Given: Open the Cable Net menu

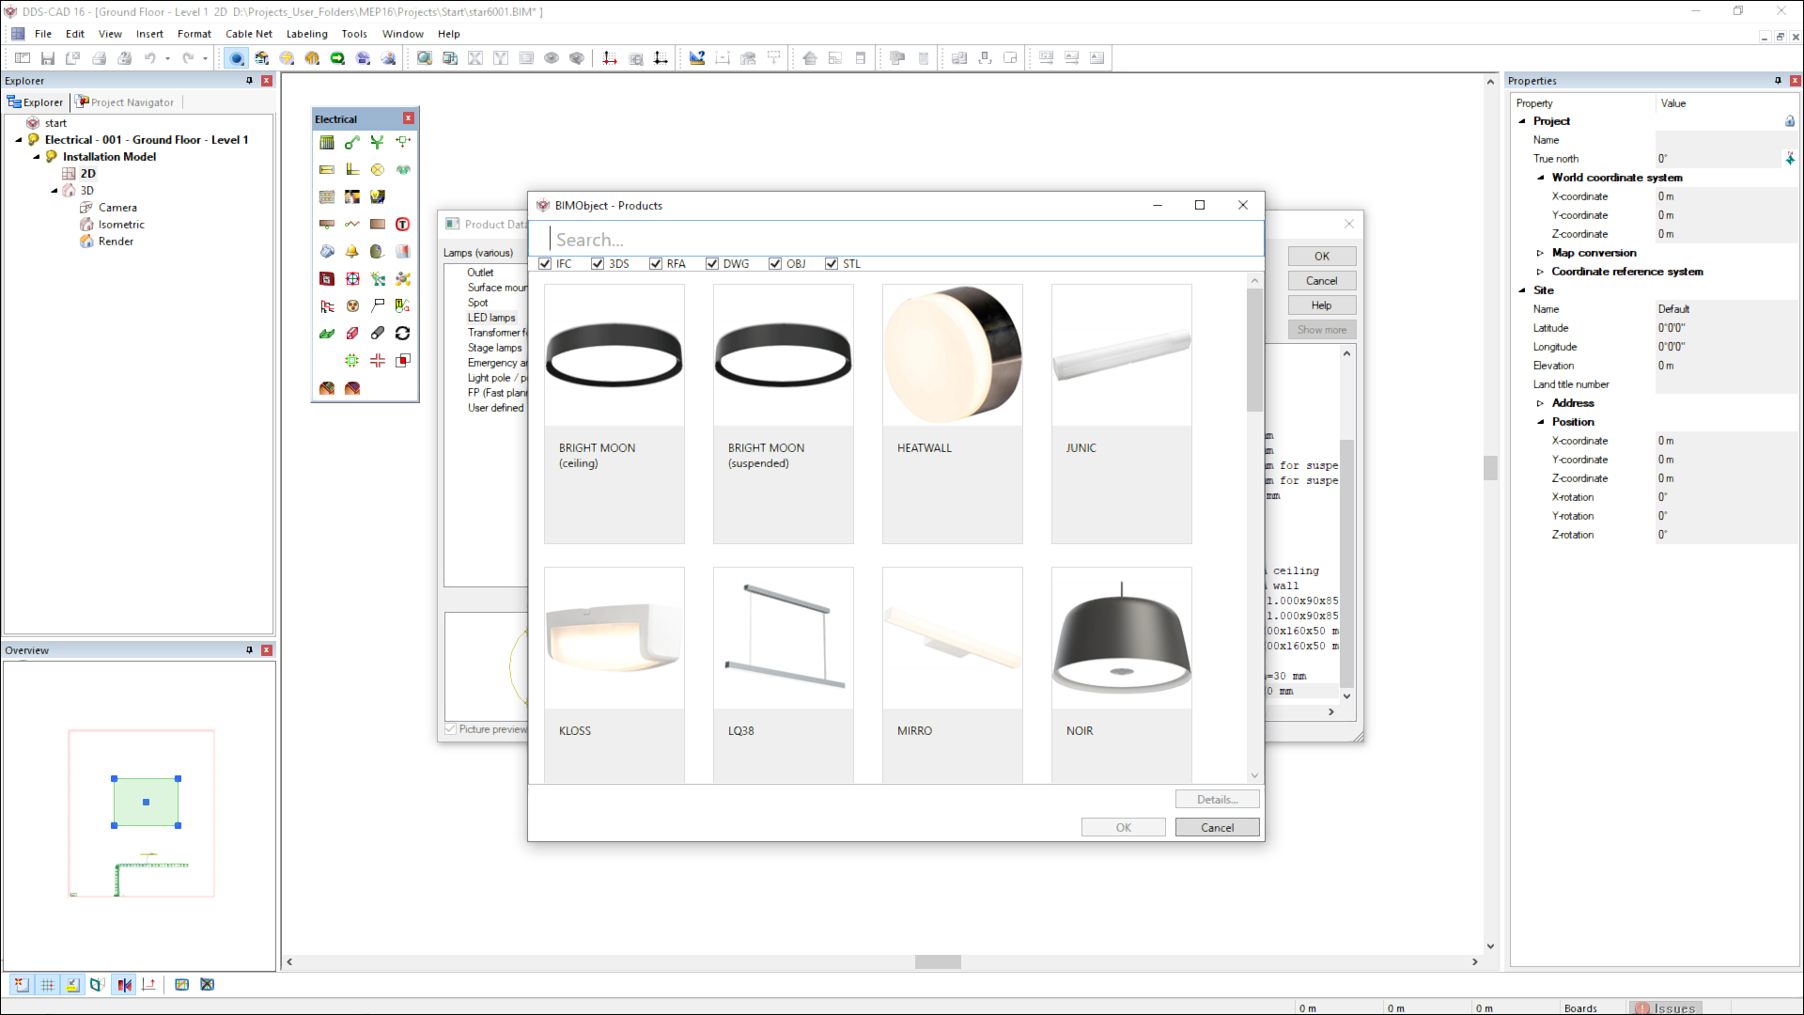Looking at the screenshot, I should click(249, 34).
